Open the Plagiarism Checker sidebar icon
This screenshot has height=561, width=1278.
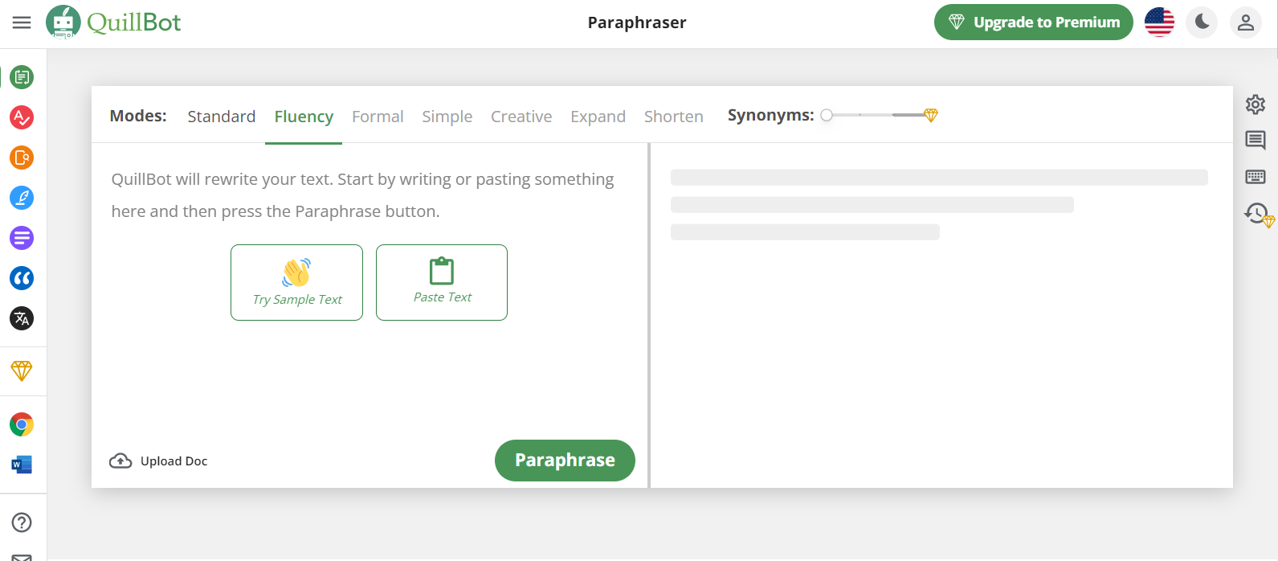(x=22, y=158)
